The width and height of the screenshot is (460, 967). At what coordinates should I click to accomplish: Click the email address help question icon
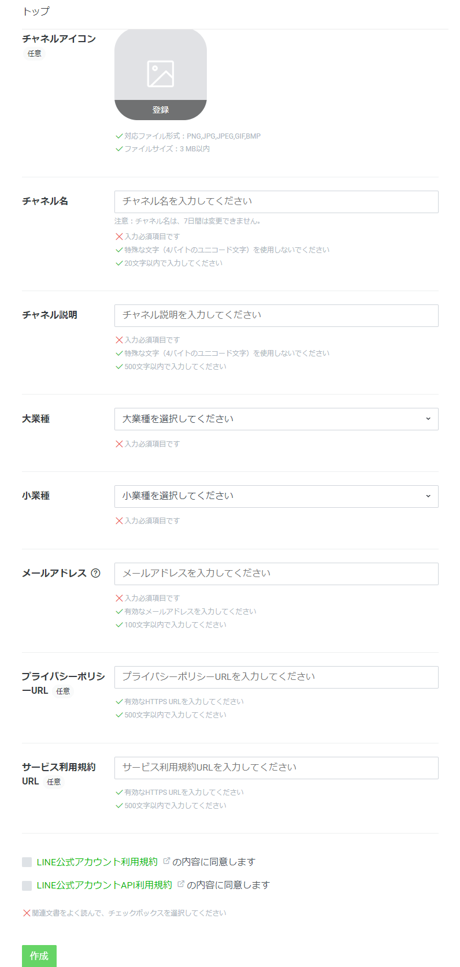(x=96, y=573)
